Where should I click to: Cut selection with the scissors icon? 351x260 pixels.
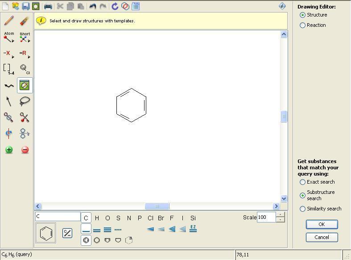[60, 6]
